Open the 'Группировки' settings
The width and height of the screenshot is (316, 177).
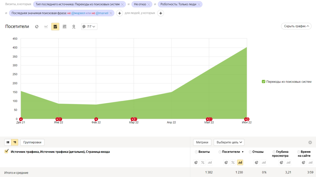[x=32, y=142]
